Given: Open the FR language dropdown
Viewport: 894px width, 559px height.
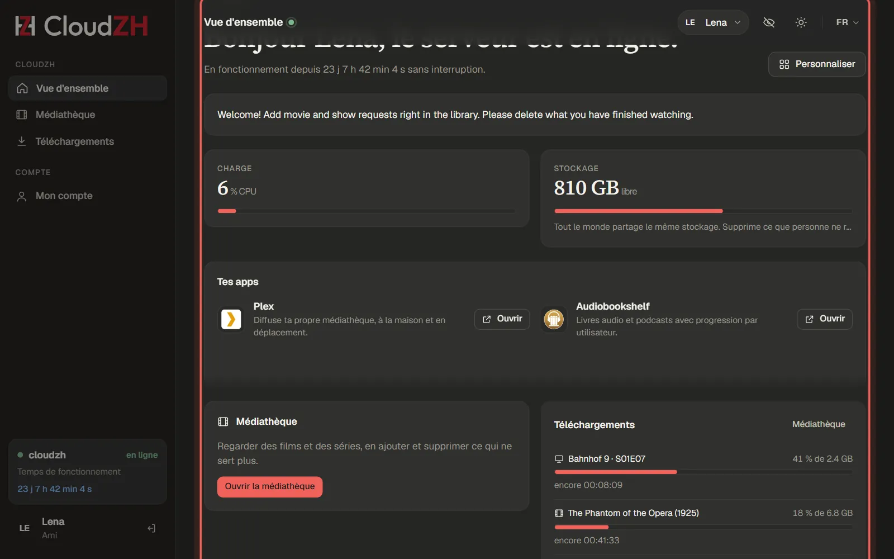Looking at the screenshot, I should pyautogui.click(x=847, y=22).
